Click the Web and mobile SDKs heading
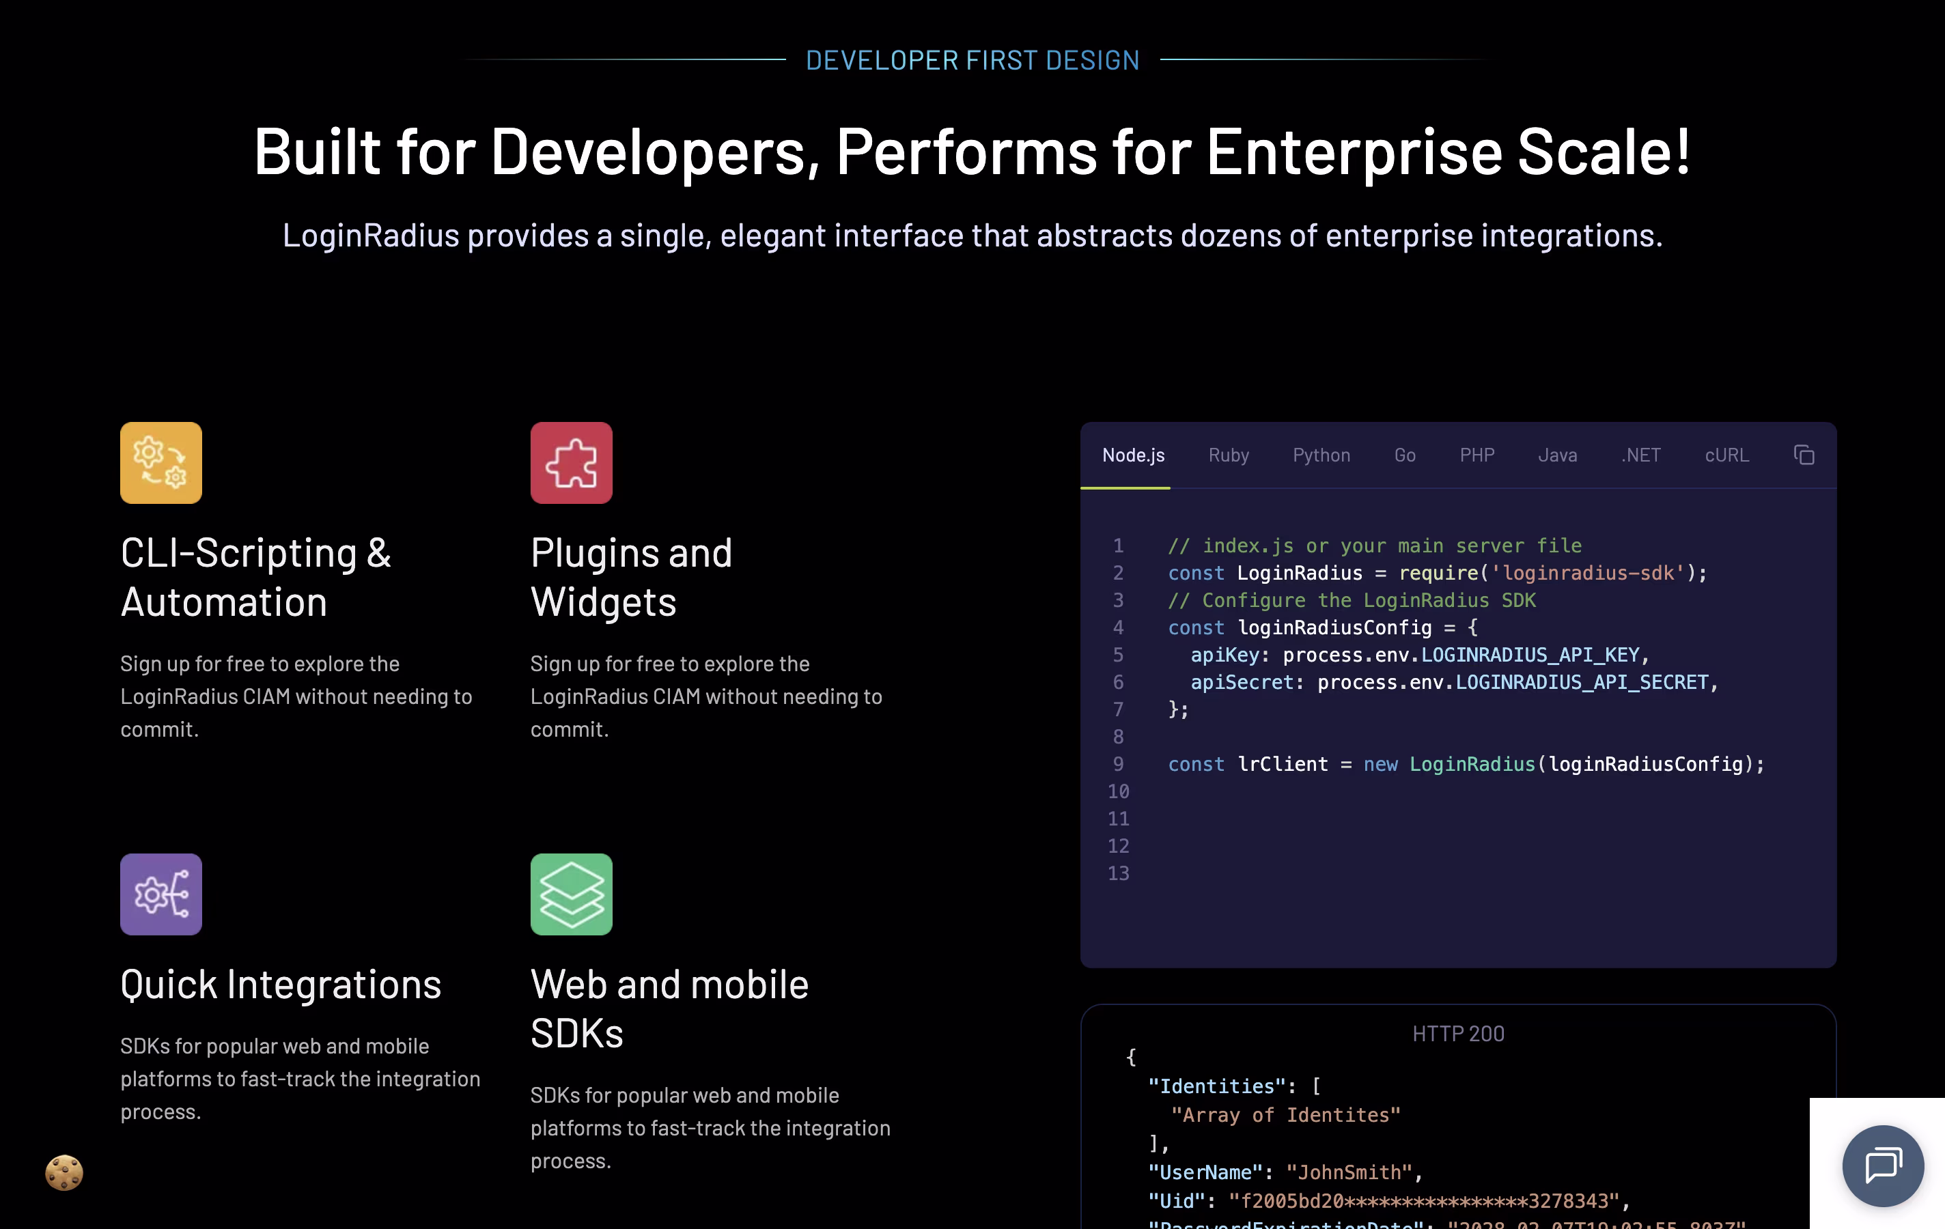The height and width of the screenshot is (1229, 1945). (669, 1008)
